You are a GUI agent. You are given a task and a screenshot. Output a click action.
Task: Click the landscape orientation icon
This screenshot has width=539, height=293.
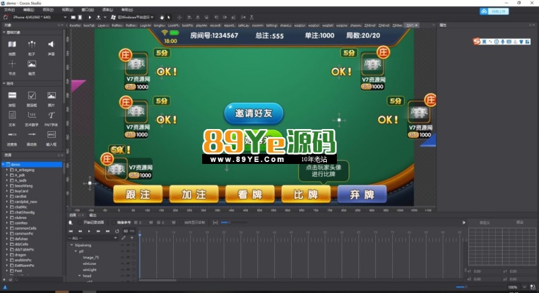pos(73,17)
